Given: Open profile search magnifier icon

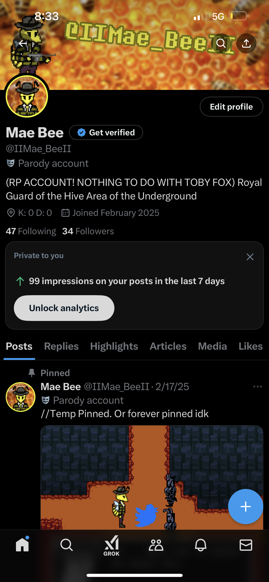Looking at the screenshot, I should 221,44.
